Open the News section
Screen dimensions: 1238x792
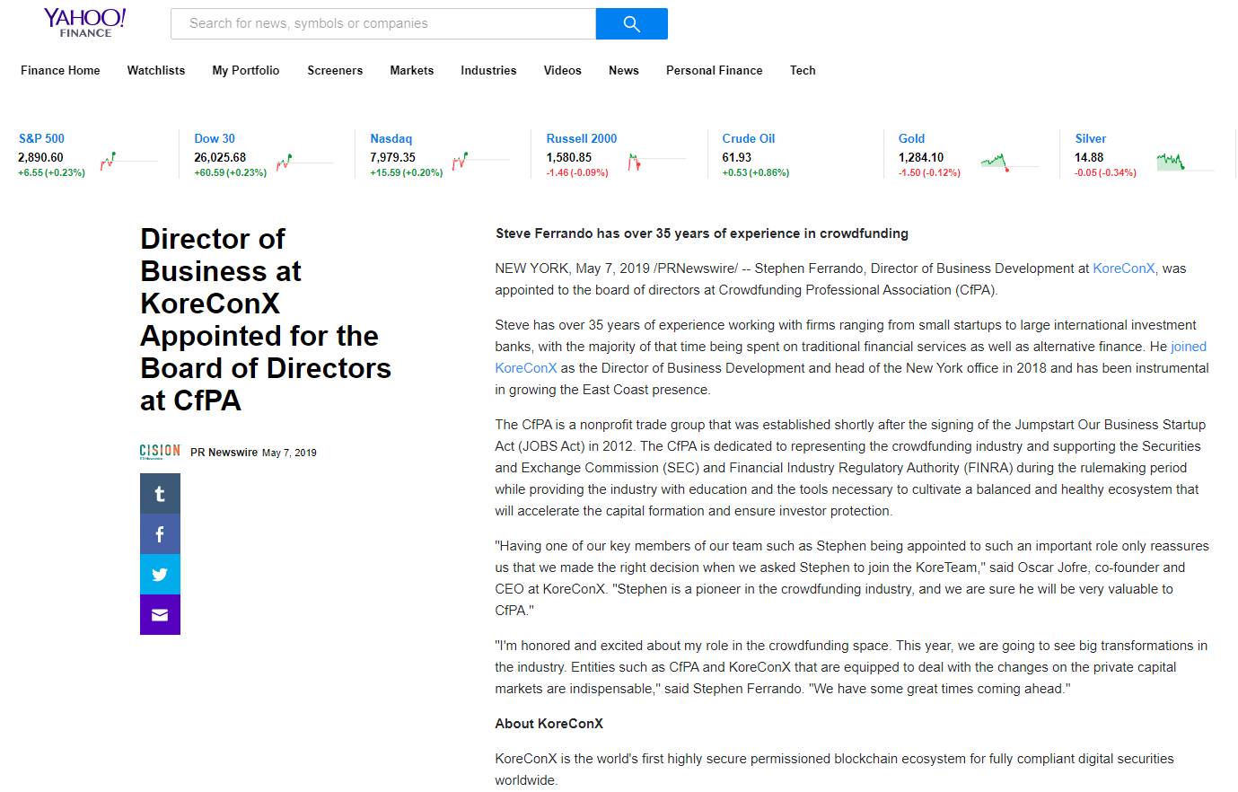[624, 70]
